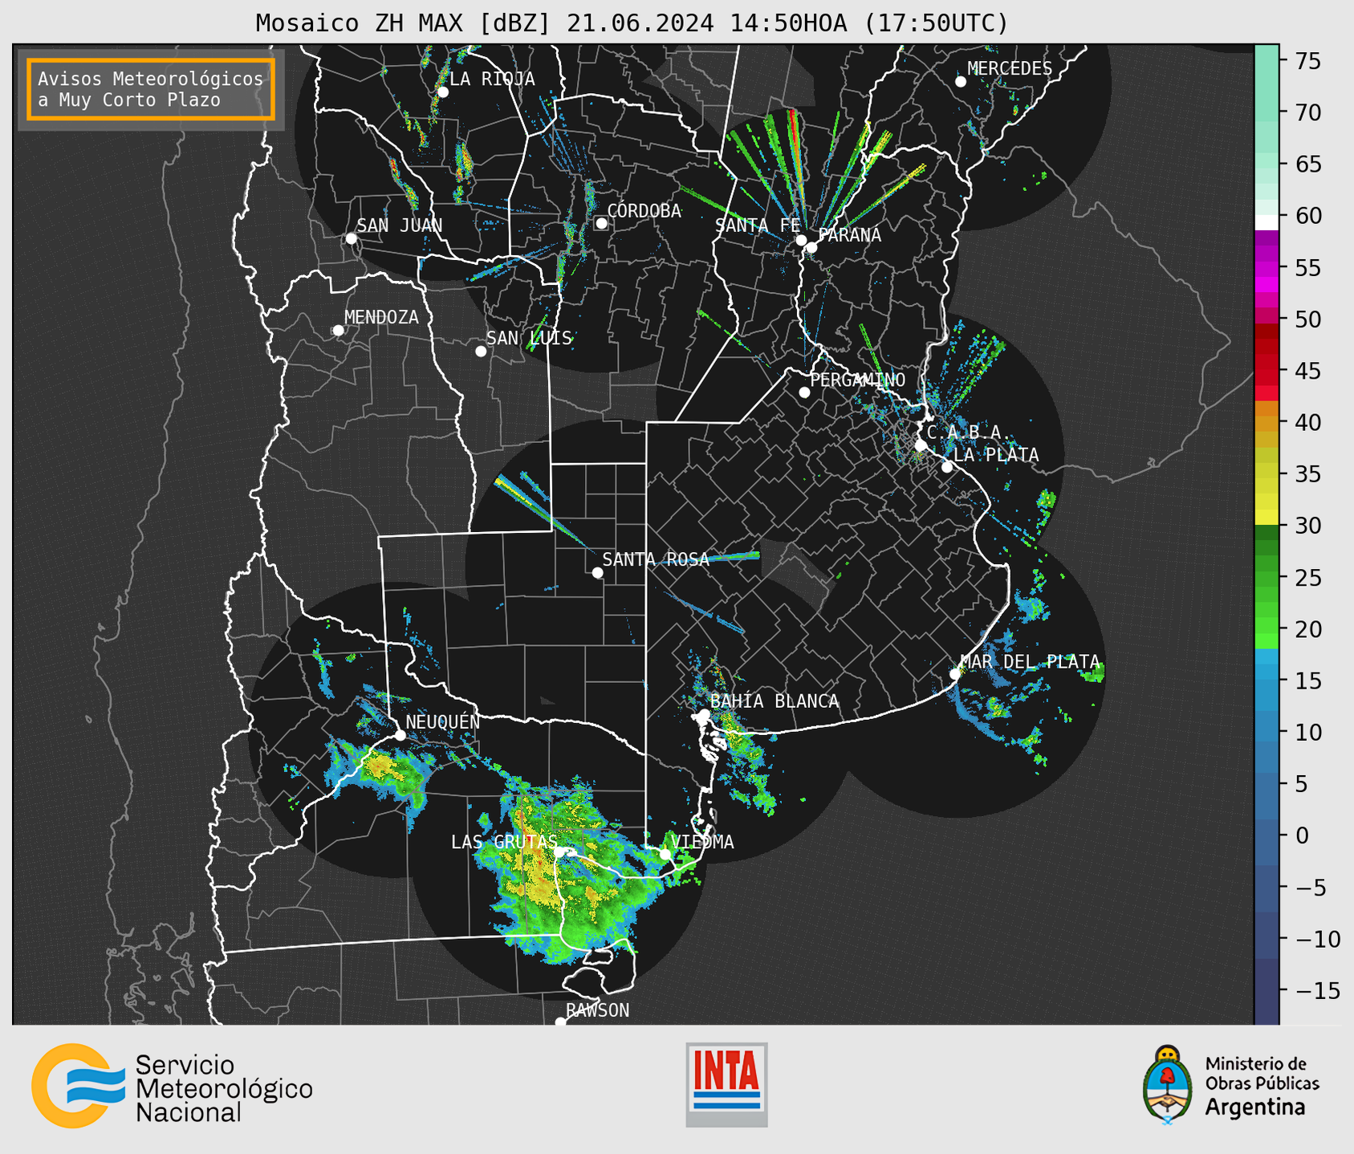The height and width of the screenshot is (1154, 1354).
Task: Click the LAS GRUTAS label
Action: pos(504,842)
